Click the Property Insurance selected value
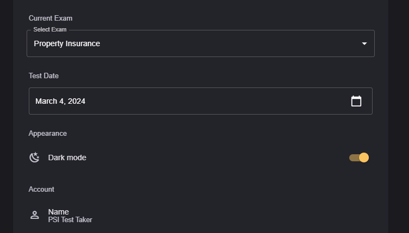This screenshot has width=409, height=233. point(67,43)
